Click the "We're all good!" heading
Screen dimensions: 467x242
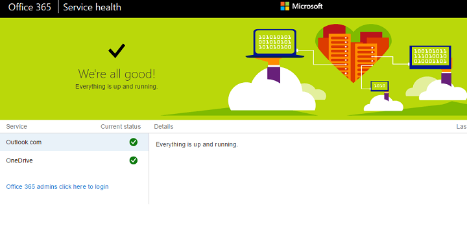pos(117,74)
